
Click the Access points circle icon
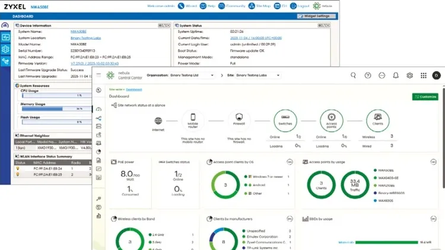pyautogui.click(x=331, y=121)
